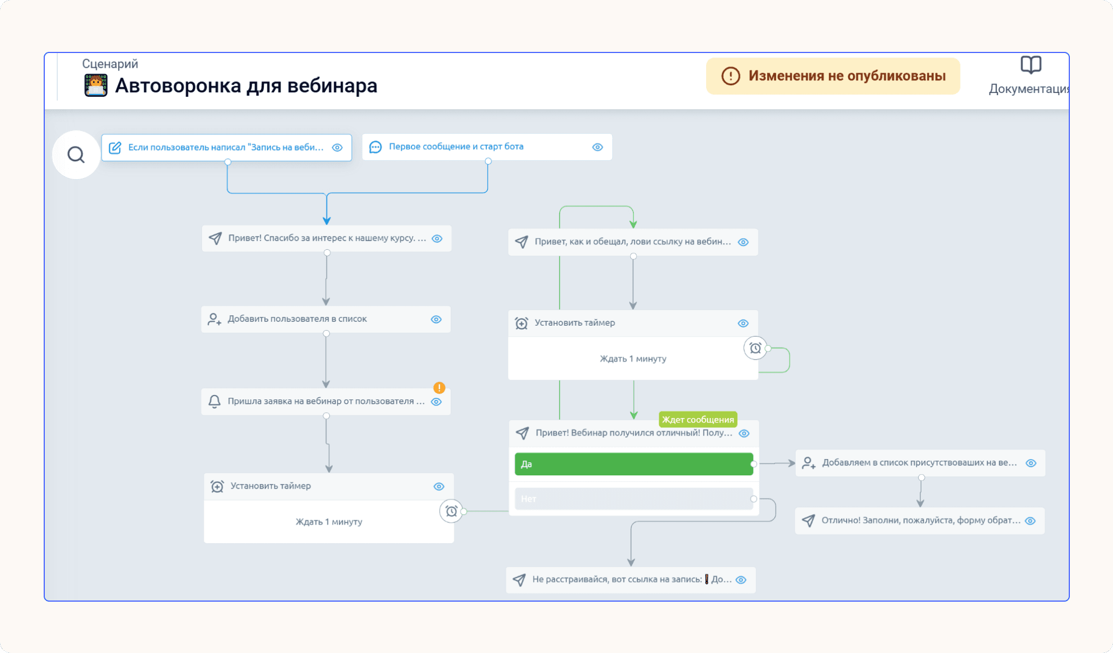This screenshot has width=1113, height=653.
Task: Click output connector dot of 'Нет' button
Action: click(x=754, y=499)
